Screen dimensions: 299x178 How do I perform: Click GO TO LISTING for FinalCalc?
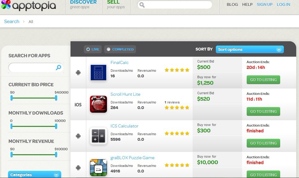263,80
